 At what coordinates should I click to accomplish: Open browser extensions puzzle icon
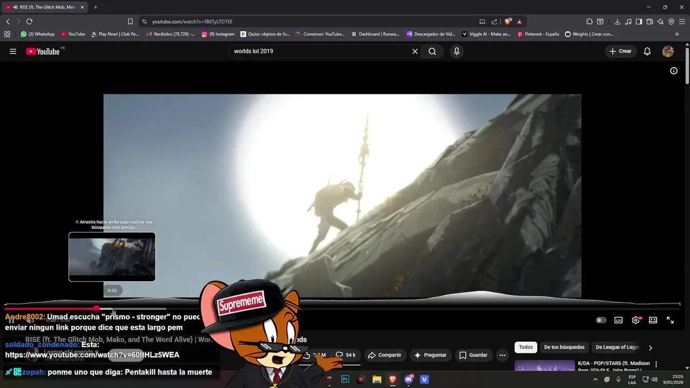[x=589, y=22]
